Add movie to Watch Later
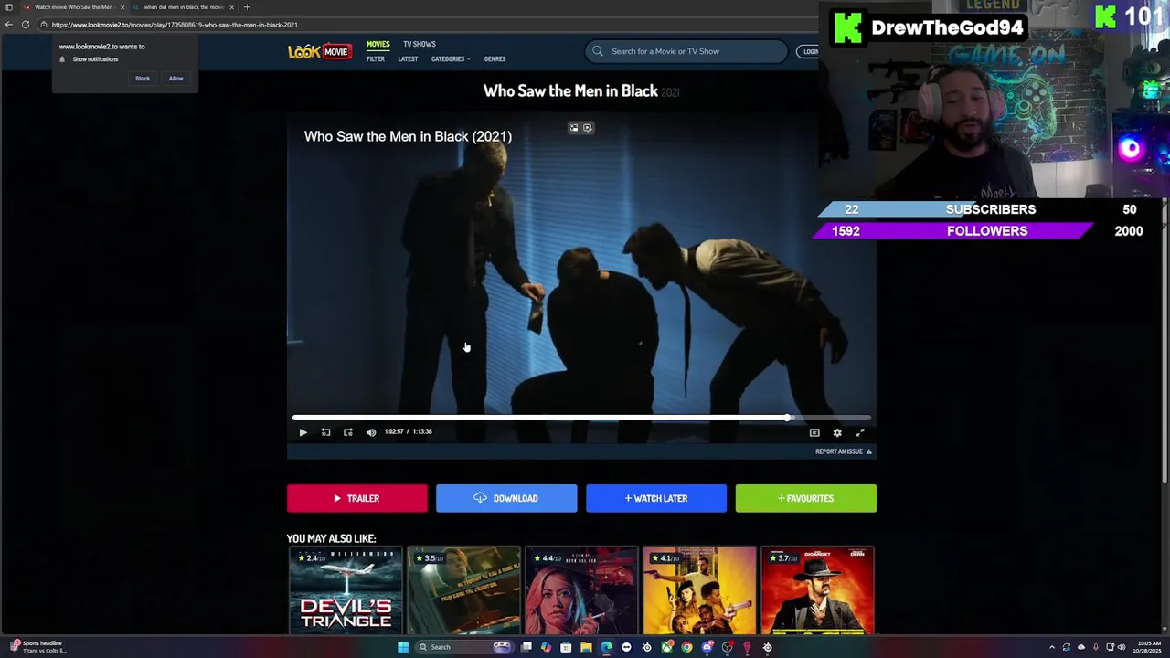 click(x=656, y=498)
